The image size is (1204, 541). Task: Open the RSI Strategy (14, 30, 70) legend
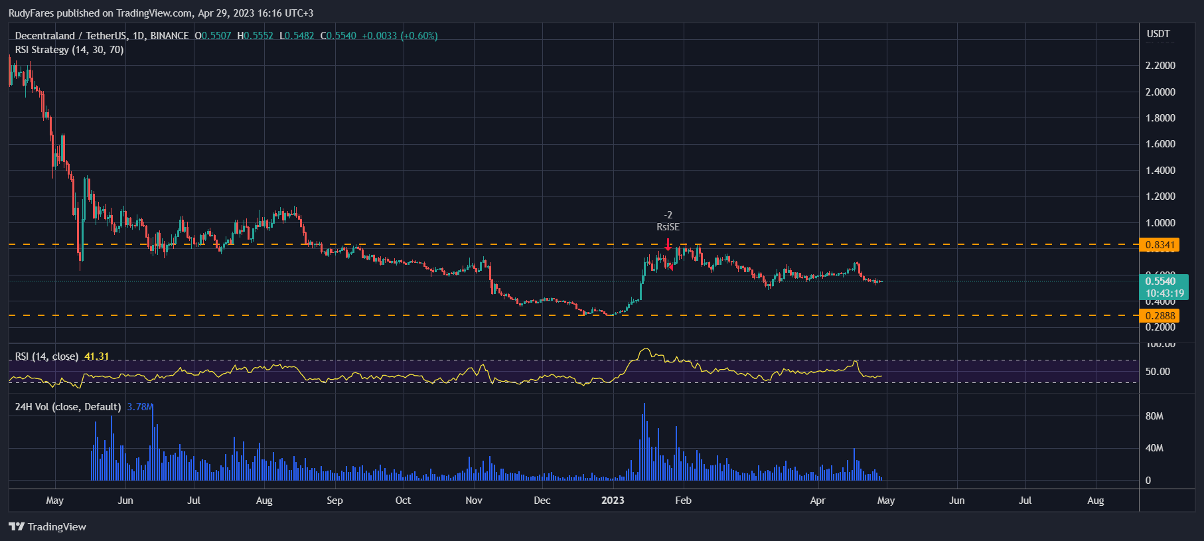(69, 50)
